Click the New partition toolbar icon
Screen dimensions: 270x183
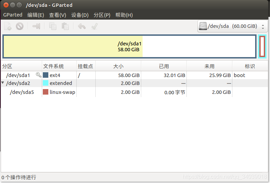[x=8, y=26]
